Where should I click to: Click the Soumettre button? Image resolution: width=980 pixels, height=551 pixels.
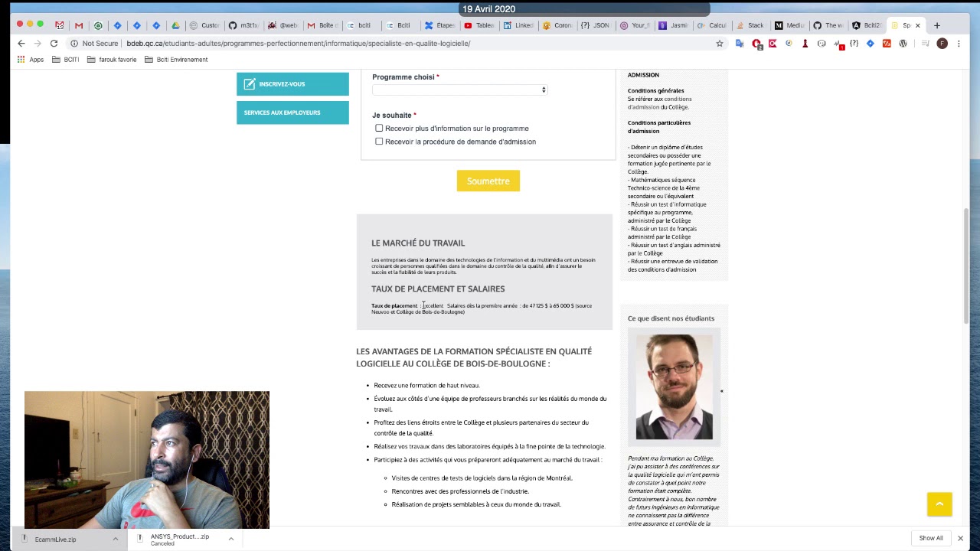coord(488,181)
